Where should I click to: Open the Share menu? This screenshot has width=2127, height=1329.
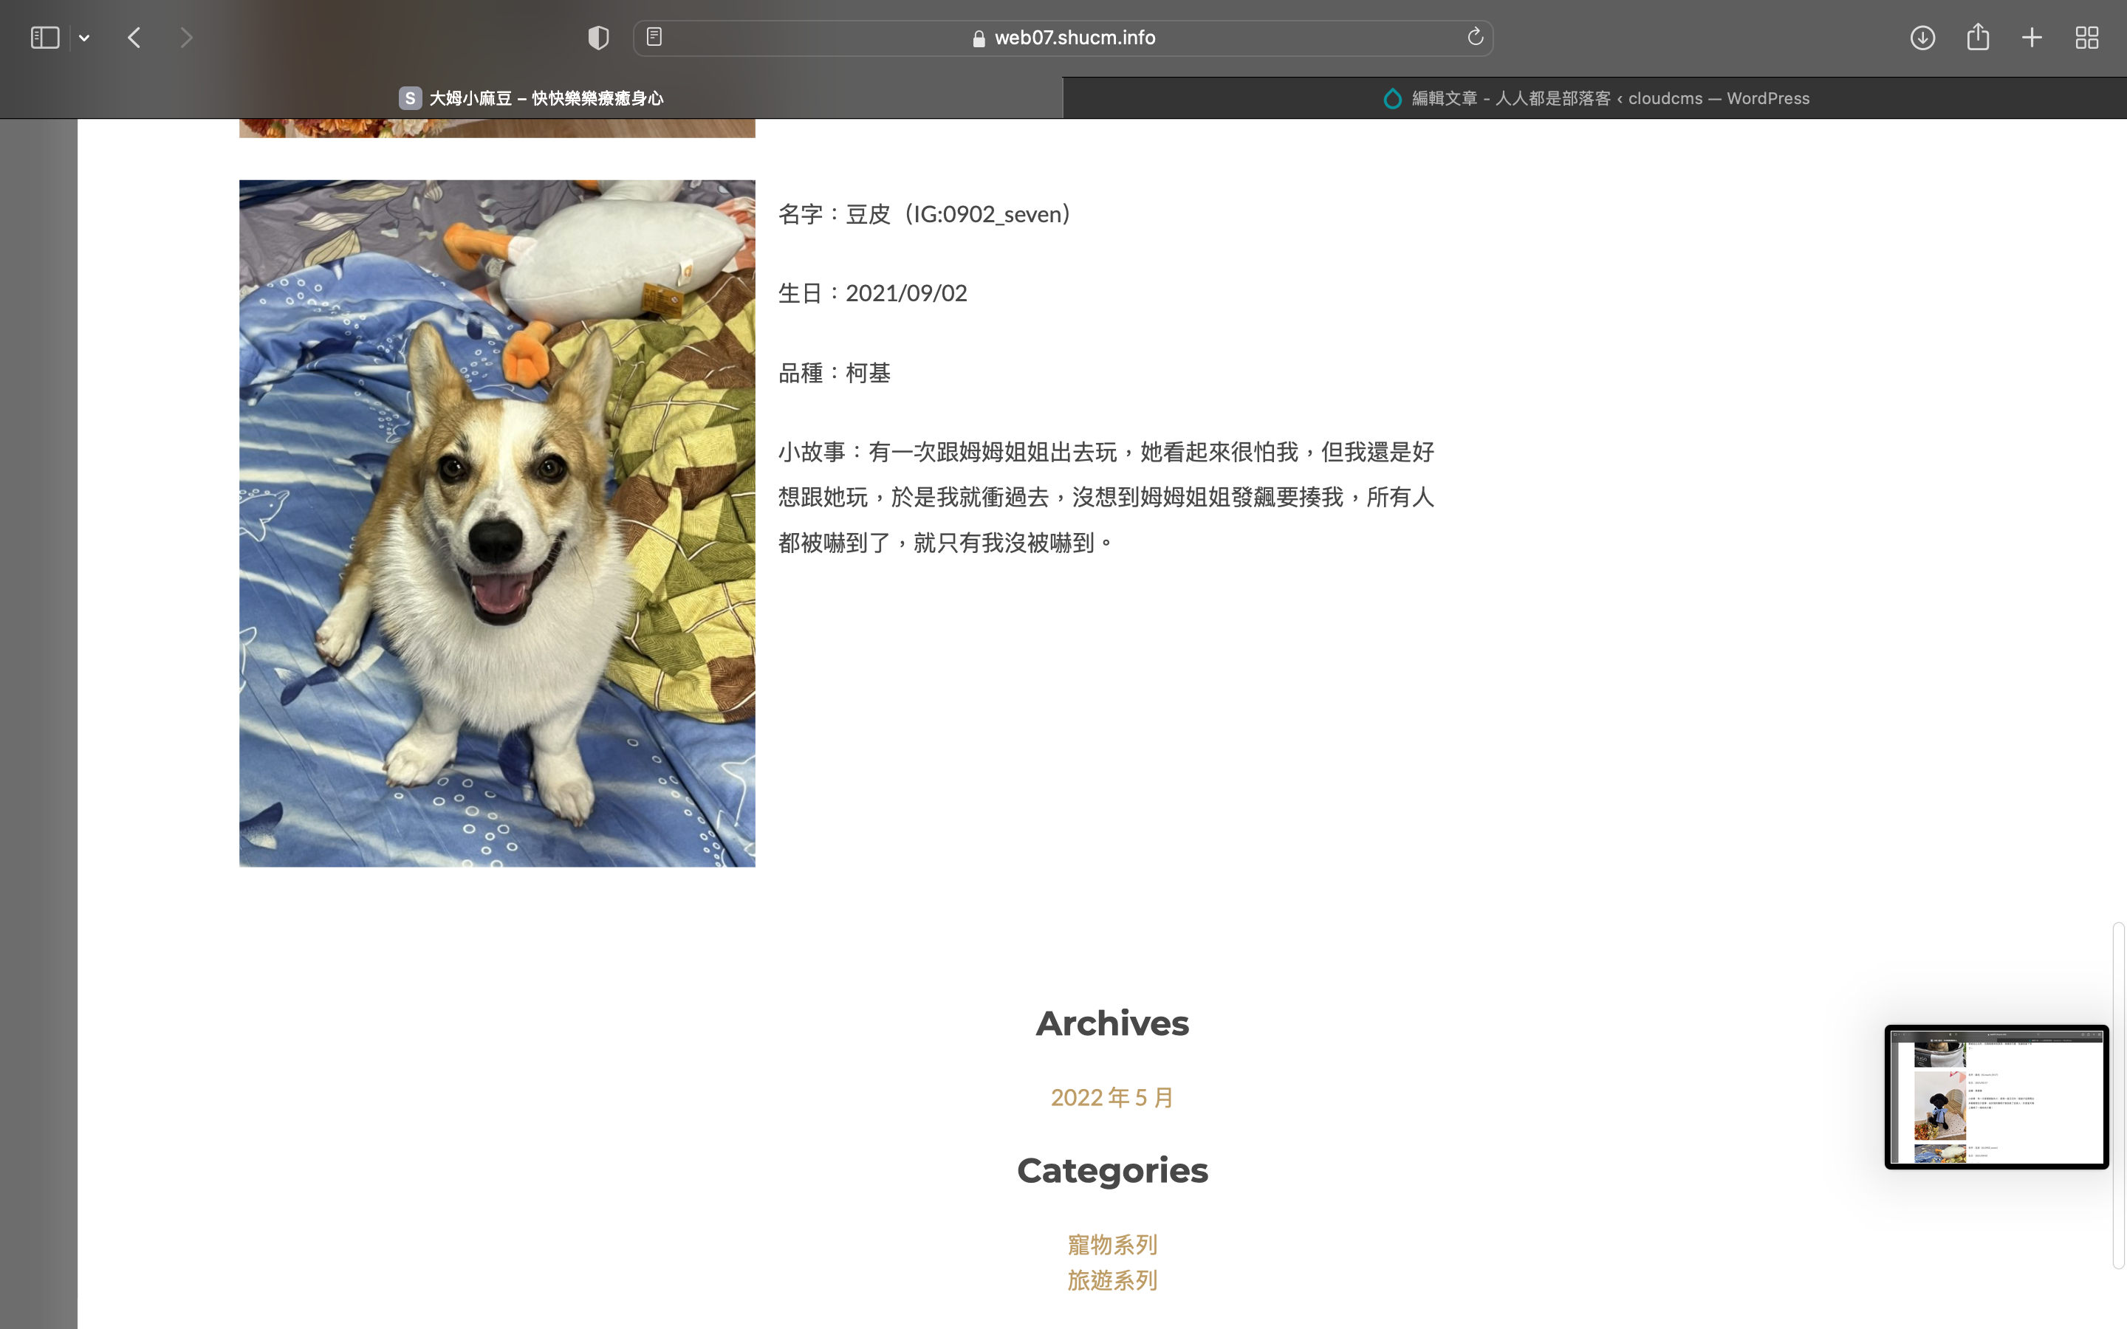click(1978, 37)
